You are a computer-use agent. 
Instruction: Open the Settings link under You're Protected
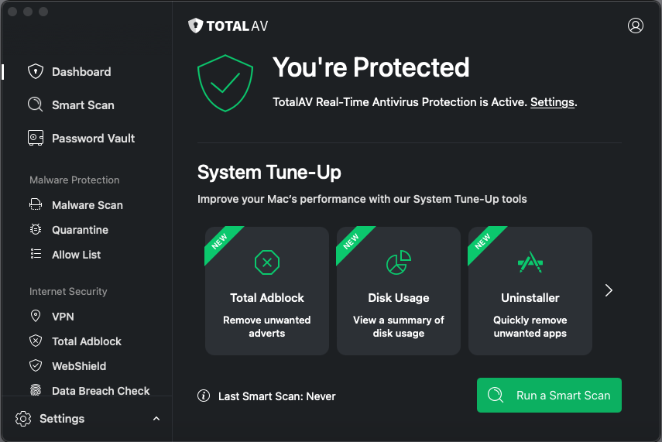pos(552,102)
